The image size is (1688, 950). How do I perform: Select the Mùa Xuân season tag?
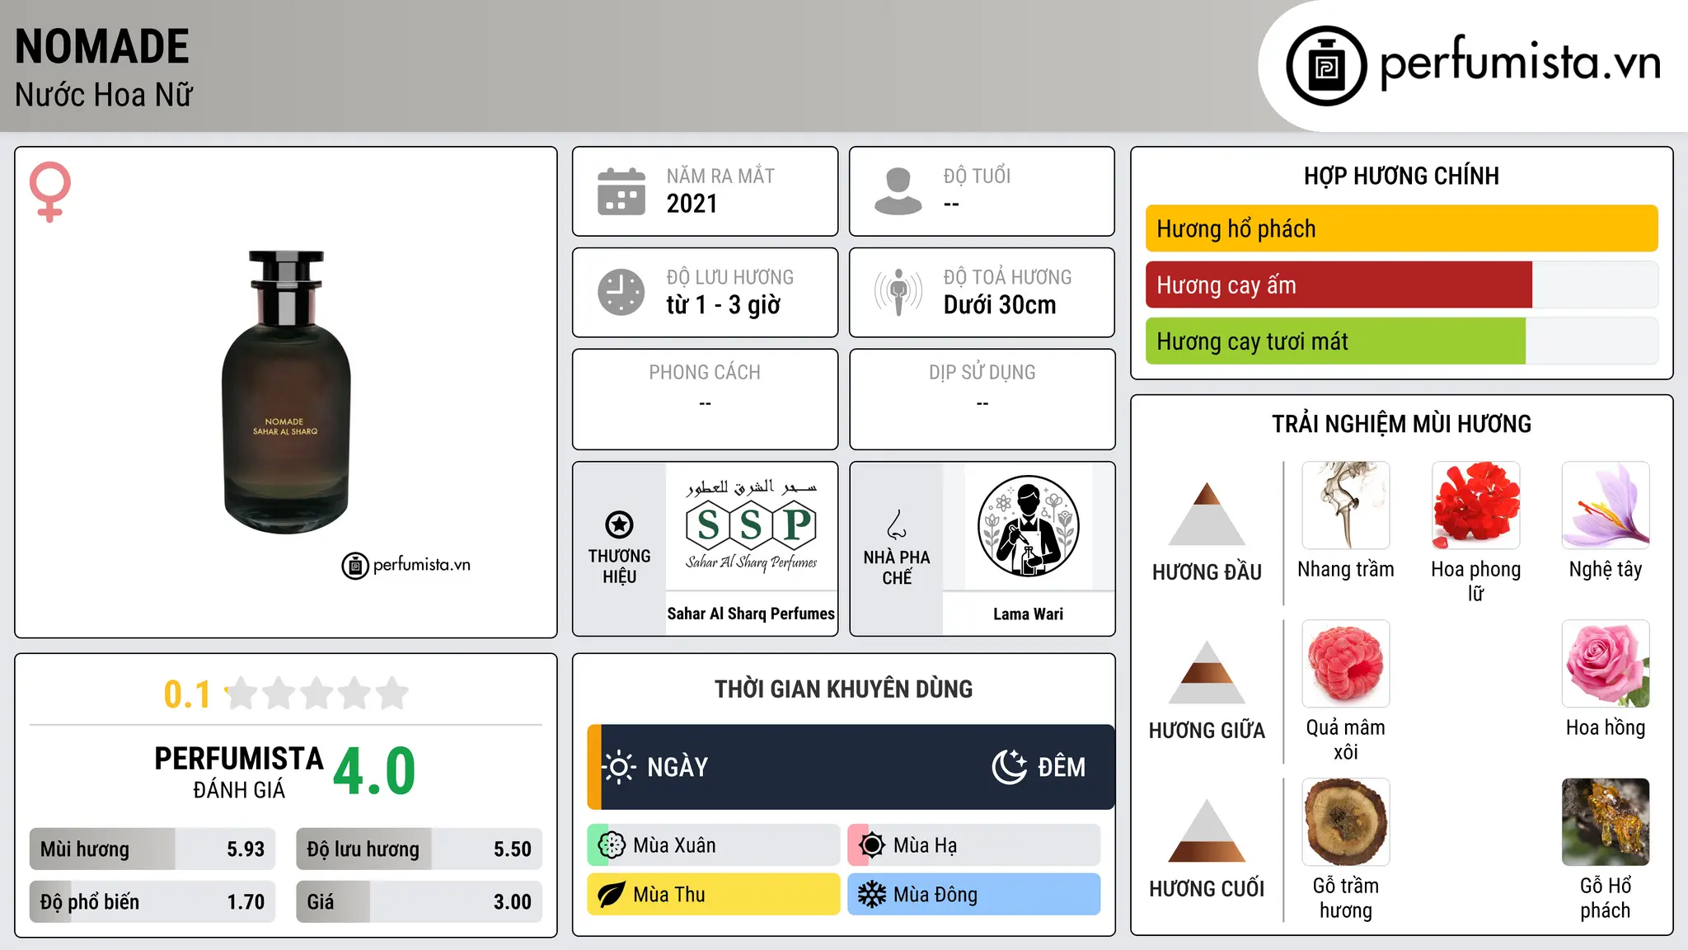714,845
